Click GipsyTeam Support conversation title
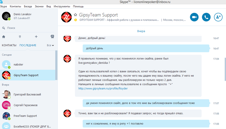Viewport: 226px width, 129px height. (98, 15)
